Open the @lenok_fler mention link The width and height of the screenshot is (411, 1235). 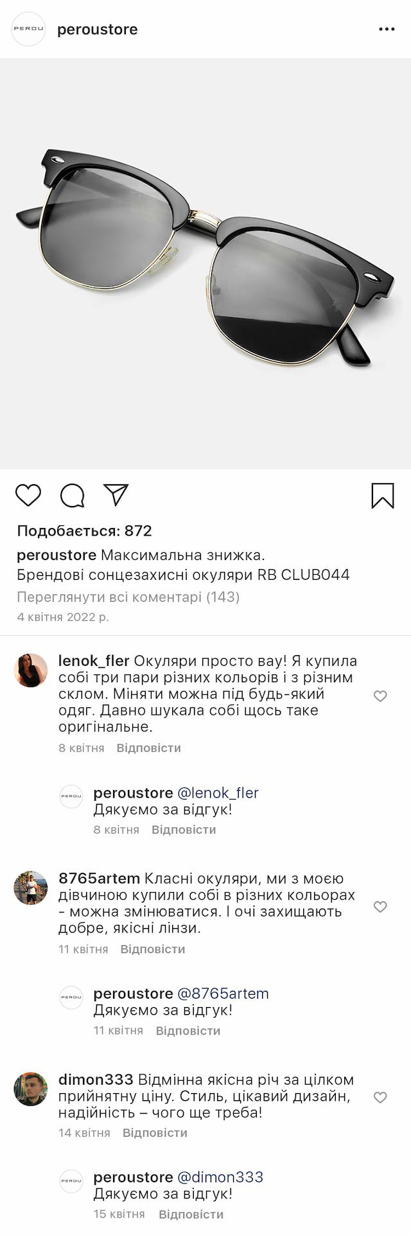click(x=218, y=793)
